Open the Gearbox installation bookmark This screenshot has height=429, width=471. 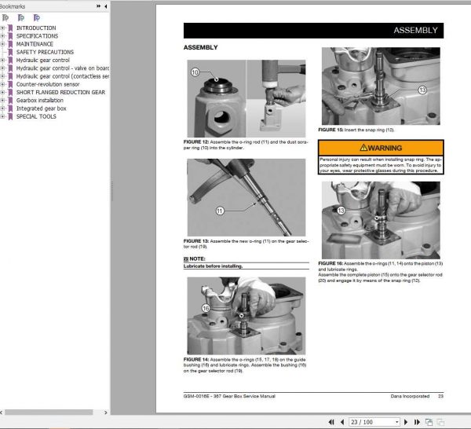[40, 101]
